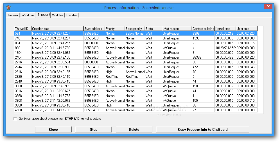Click the Delete button
The height and width of the screenshot is (142, 280).
point(134,130)
